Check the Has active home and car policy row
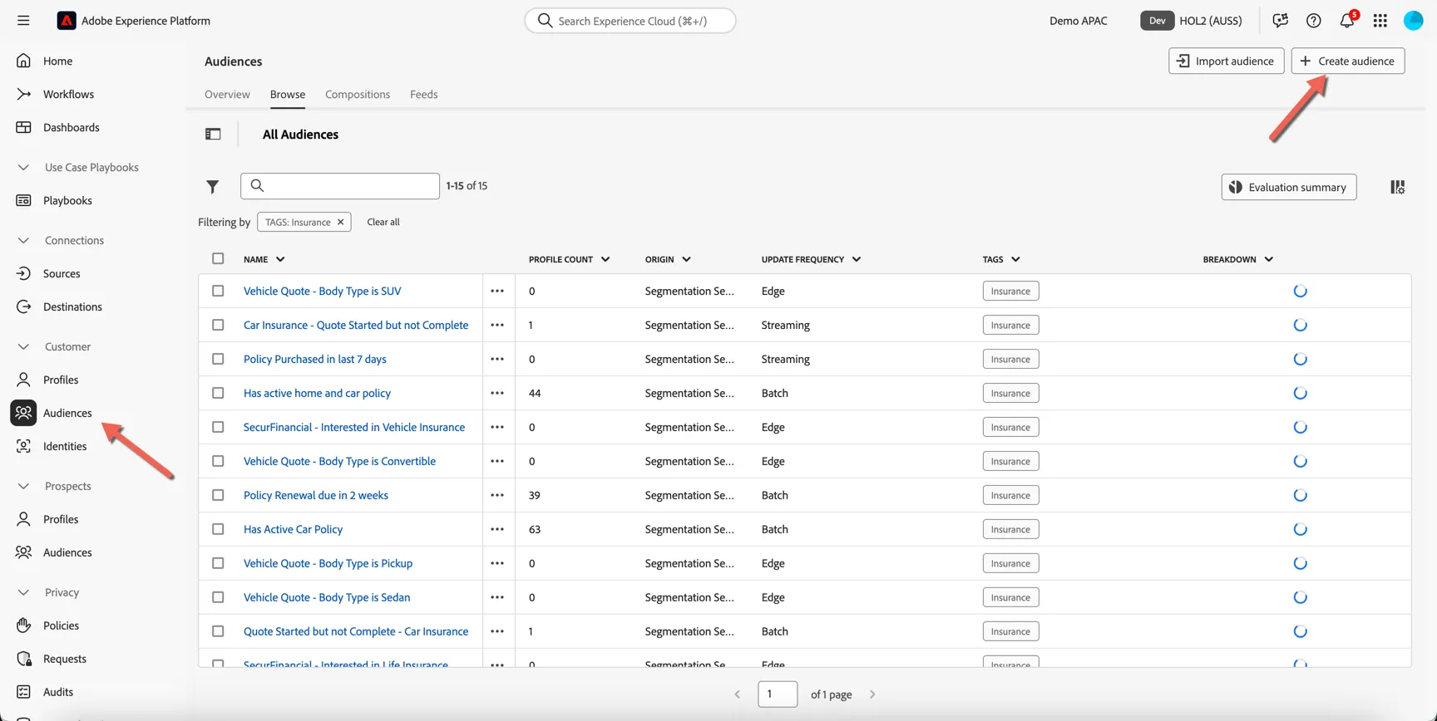Viewport: 1437px width, 721px height. coord(218,393)
